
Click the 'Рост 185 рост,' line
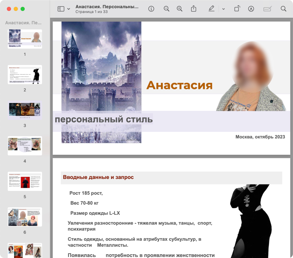(x=86, y=193)
